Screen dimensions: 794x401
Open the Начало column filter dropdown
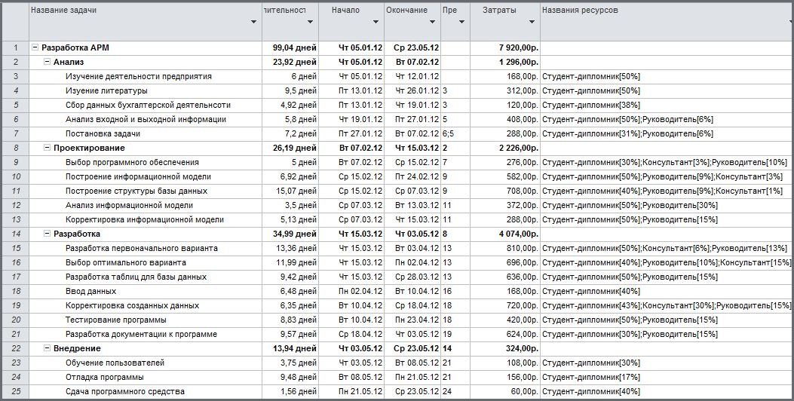[376, 22]
